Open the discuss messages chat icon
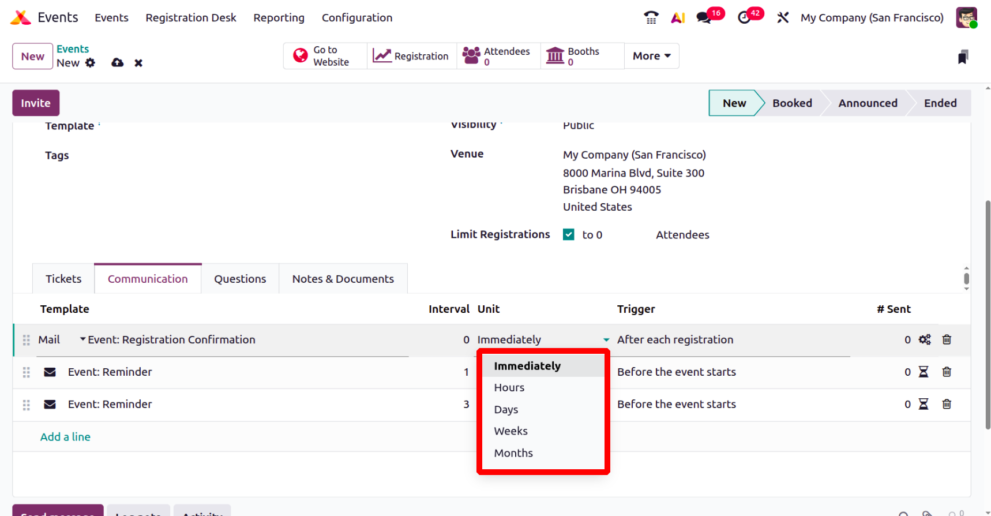 (x=704, y=18)
